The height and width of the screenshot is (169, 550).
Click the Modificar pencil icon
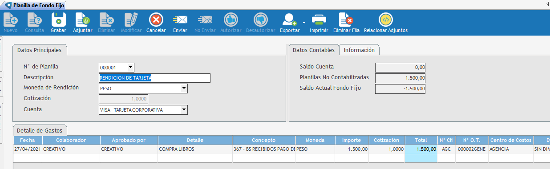pyautogui.click(x=131, y=20)
